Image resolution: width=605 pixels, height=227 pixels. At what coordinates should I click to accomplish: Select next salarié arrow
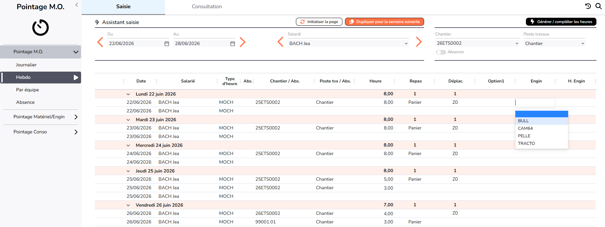click(x=419, y=42)
